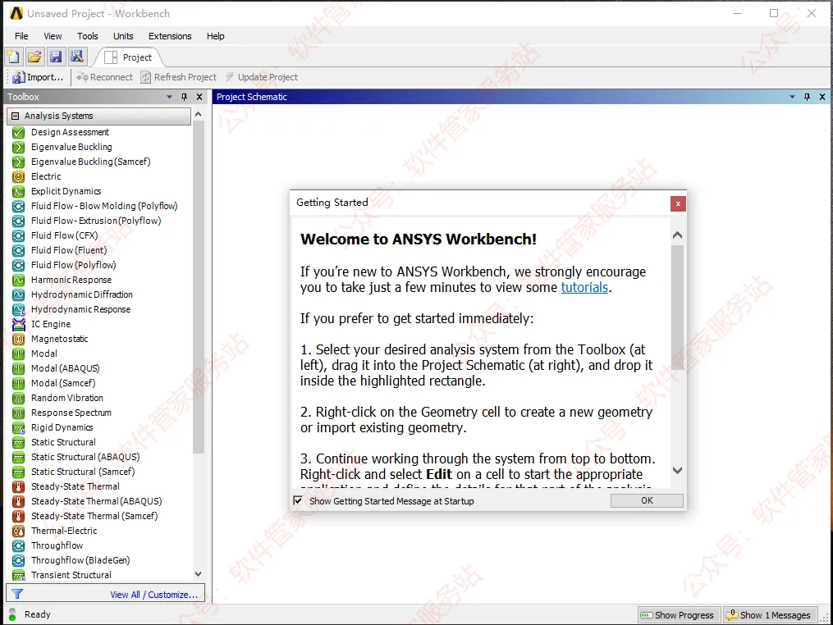
Task: Select the Random Vibration system icon
Action: click(x=19, y=399)
